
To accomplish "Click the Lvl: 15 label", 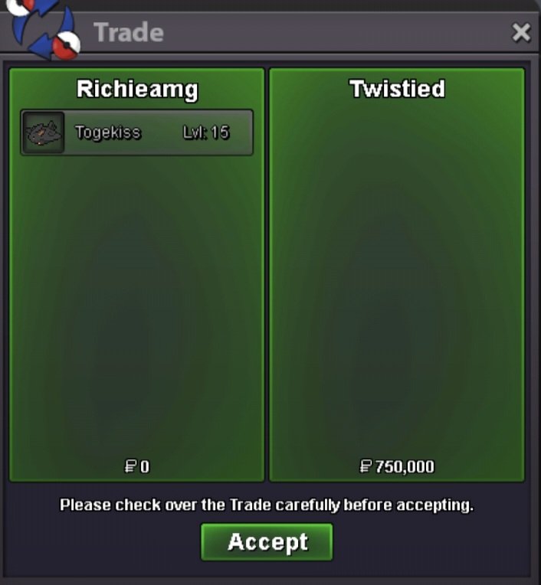I will (x=205, y=132).
